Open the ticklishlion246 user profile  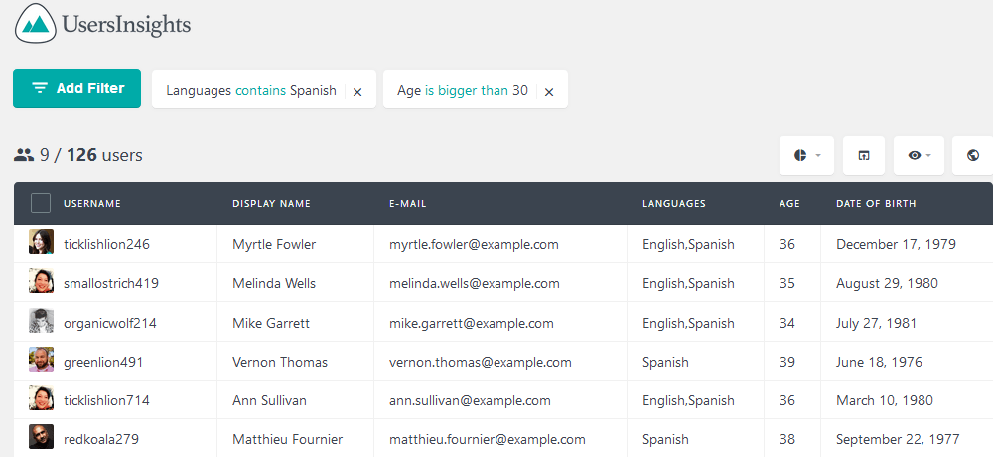(106, 244)
